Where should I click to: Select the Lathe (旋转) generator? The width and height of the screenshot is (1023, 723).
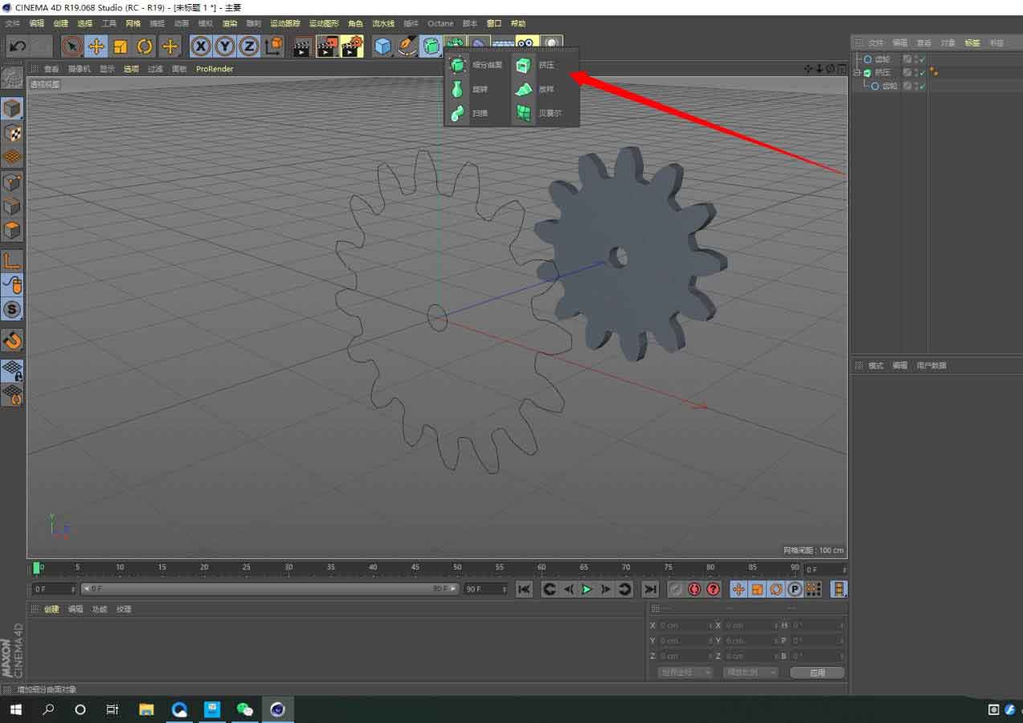point(478,89)
